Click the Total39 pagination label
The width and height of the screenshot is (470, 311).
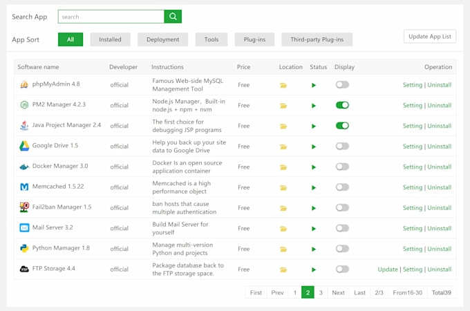[441, 292]
